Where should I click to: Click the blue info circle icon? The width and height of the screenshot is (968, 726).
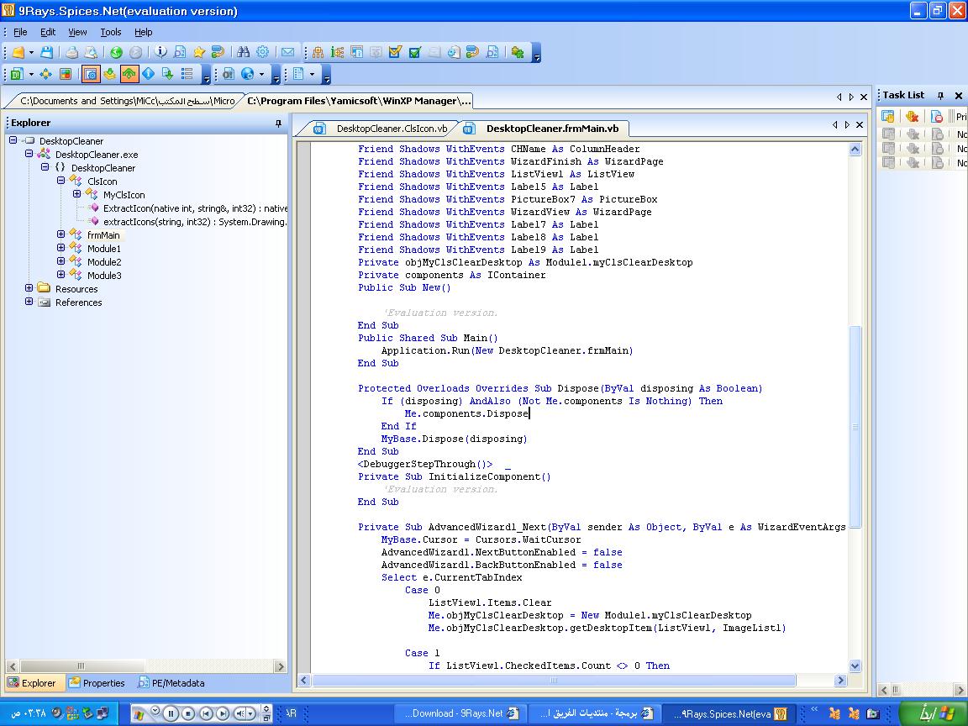pyautogui.click(x=160, y=52)
